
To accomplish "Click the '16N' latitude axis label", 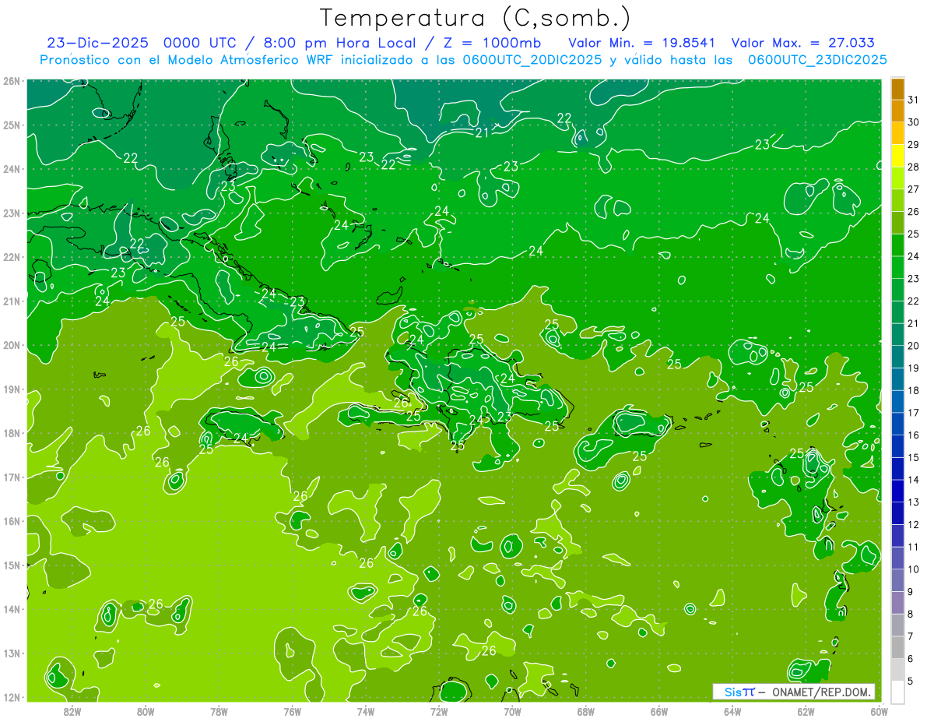I will pyautogui.click(x=12, y=521).
